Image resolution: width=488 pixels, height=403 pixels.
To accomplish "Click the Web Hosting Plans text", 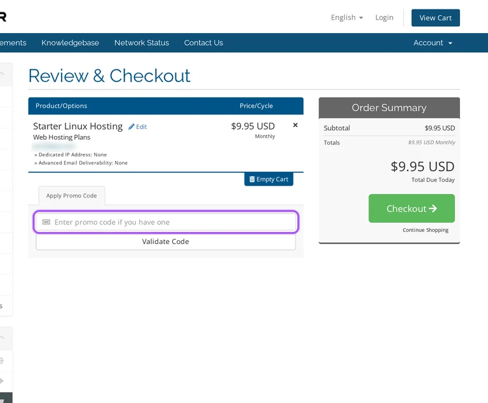I will pos(62,137).
